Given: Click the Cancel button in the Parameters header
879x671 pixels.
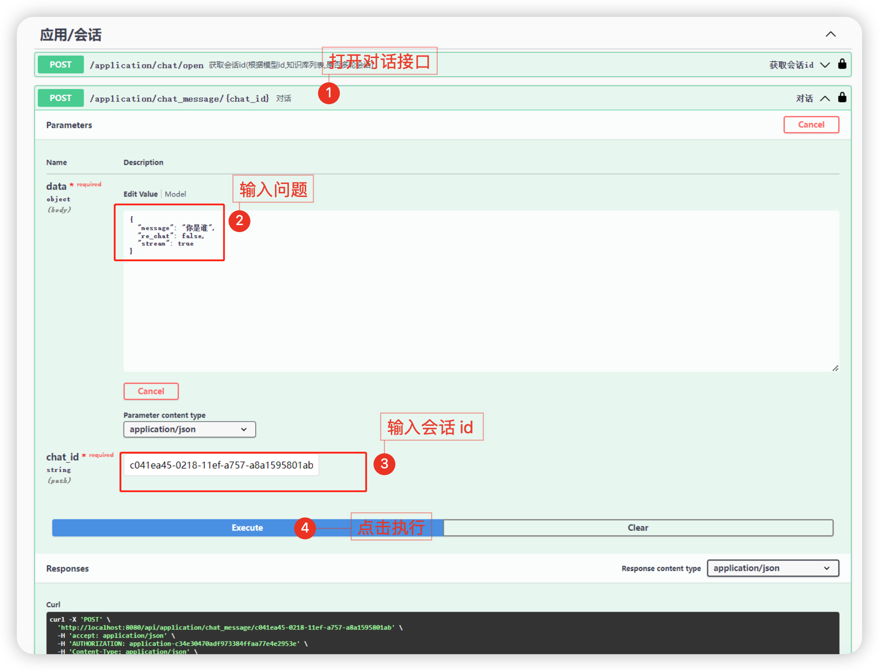Looking at the screenshot, I should [x=811, y=124].
